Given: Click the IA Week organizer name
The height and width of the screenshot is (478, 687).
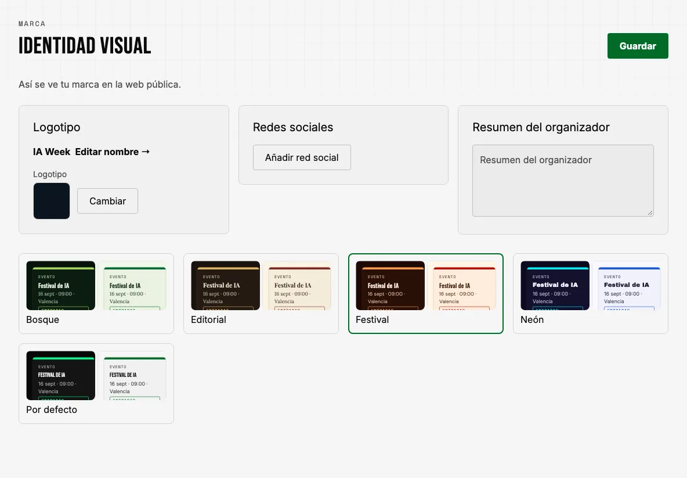Looking at the screenshot, I should [x=52, y=152].
